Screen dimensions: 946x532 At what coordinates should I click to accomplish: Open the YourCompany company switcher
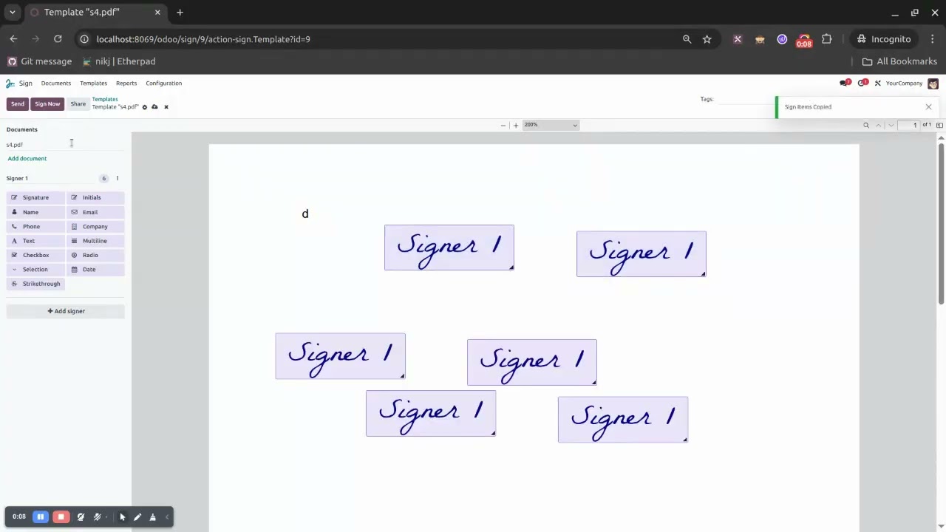[x=904, y=83]
